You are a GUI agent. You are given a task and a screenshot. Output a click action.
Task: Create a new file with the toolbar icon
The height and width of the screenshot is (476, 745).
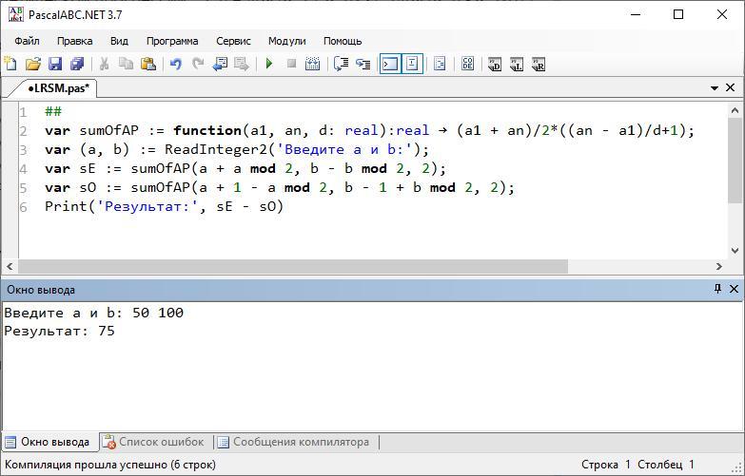point(10,63)
